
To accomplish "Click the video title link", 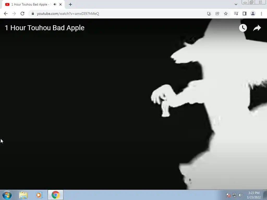I will pos(45,28).
